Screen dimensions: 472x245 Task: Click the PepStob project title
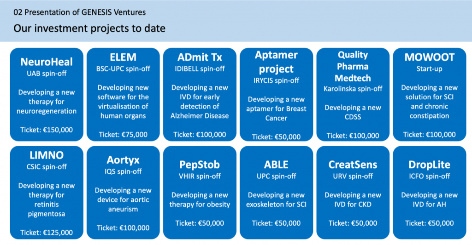200,165
